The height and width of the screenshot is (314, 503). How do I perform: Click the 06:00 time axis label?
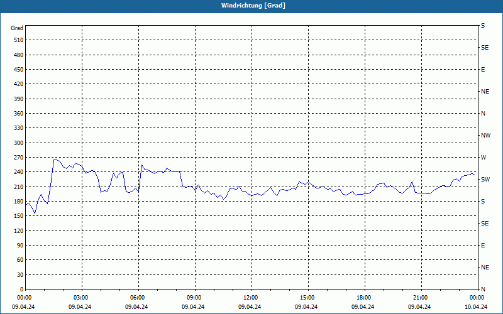pos(138,298)
